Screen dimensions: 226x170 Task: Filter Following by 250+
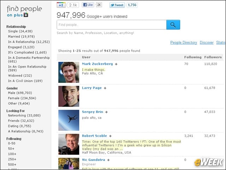(12, 159)
